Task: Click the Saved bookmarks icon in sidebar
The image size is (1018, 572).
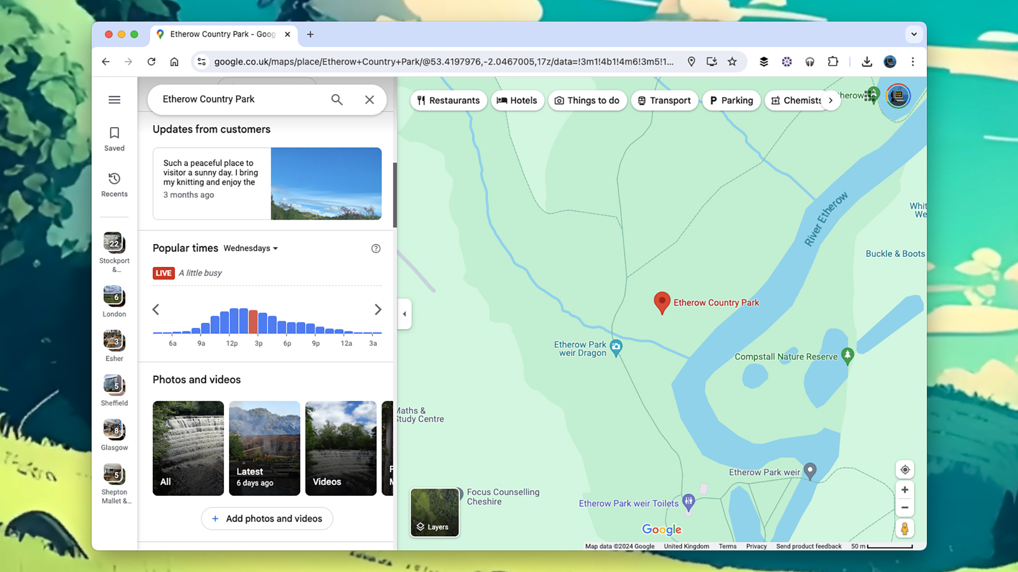Action: (114, 133)
